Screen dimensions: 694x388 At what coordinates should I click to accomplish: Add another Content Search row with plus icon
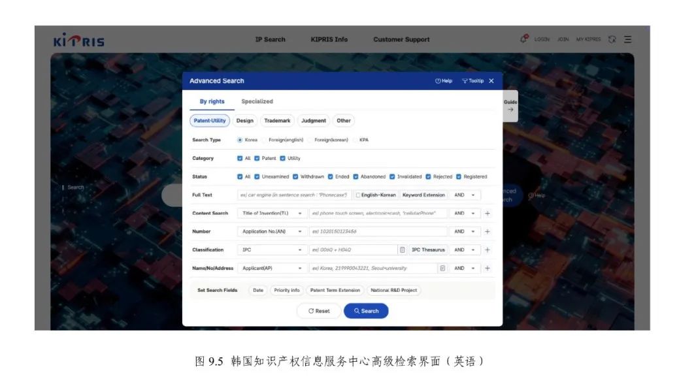pos(487,214)
